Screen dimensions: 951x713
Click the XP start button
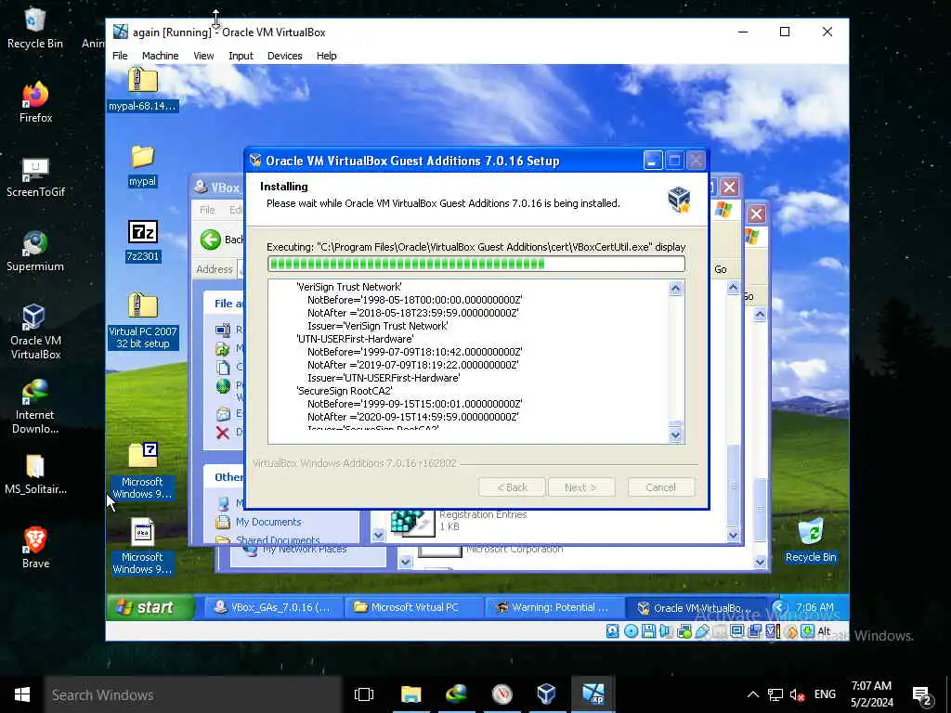click(x=150, y=607)
